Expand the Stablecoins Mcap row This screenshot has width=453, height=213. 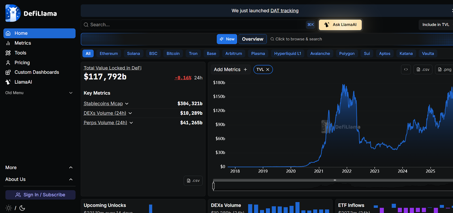[127, 104]
